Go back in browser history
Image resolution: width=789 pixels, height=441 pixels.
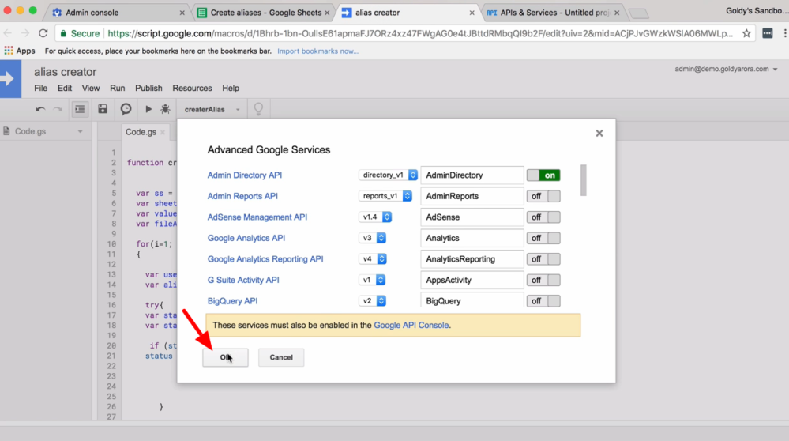click(8, 33)
